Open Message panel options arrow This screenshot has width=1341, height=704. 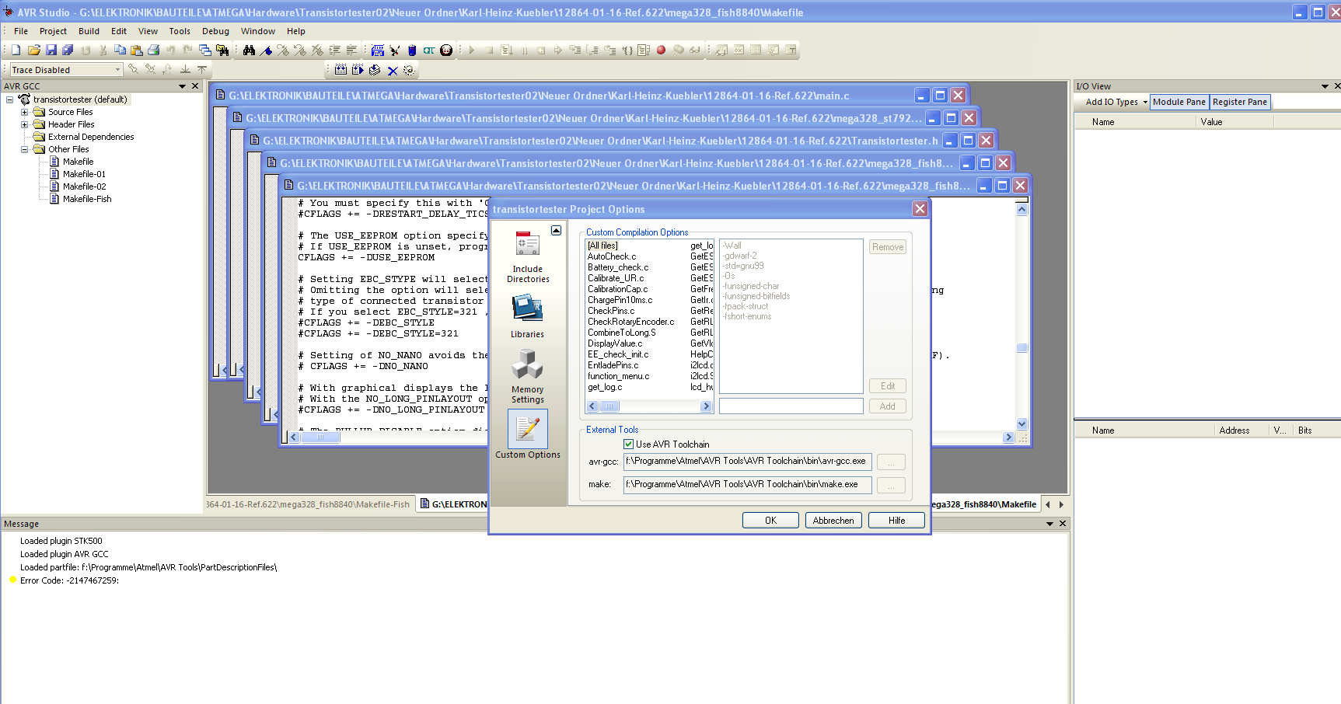[x=1049, y=524]
